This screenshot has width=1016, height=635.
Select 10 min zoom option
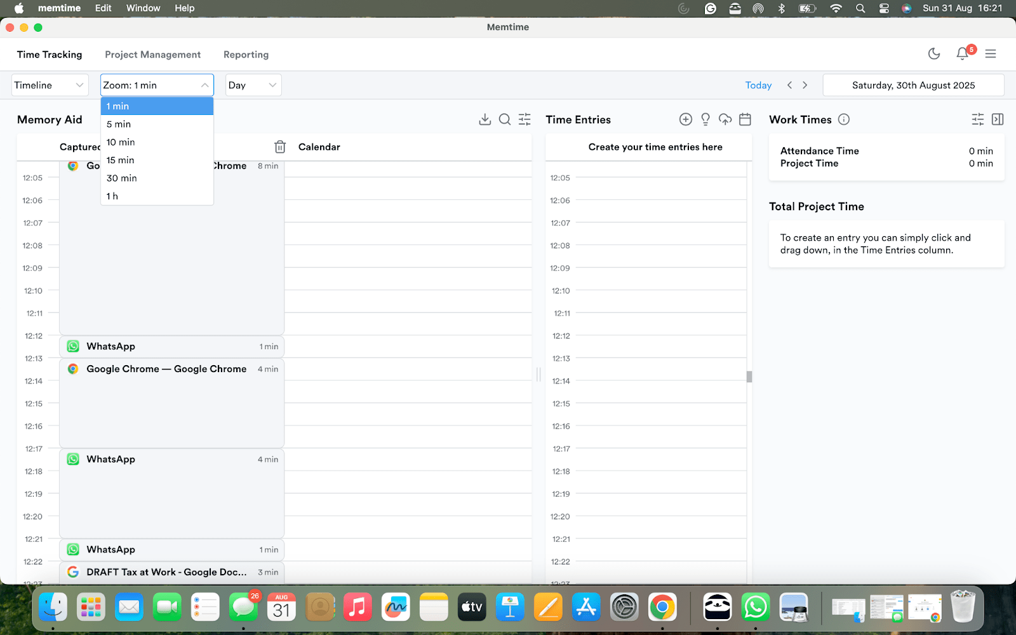click(157, 142)
